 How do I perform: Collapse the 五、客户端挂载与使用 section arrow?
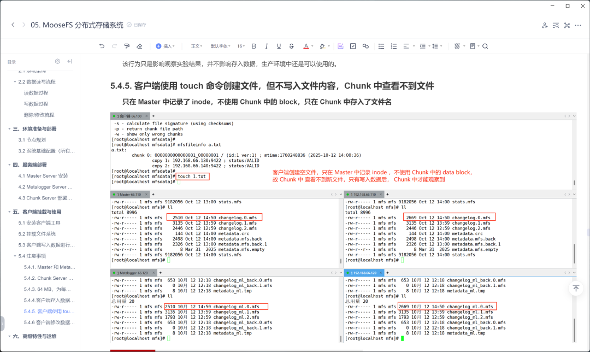9,212
